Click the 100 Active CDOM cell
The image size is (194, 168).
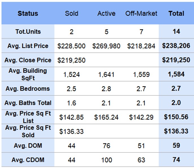coord(106,160)
